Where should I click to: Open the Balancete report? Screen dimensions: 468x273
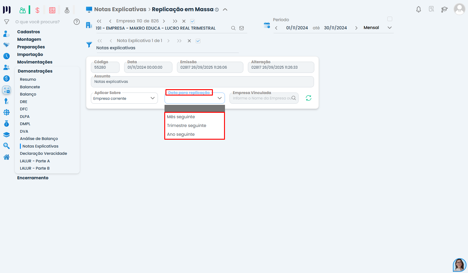tap(30, 87)
